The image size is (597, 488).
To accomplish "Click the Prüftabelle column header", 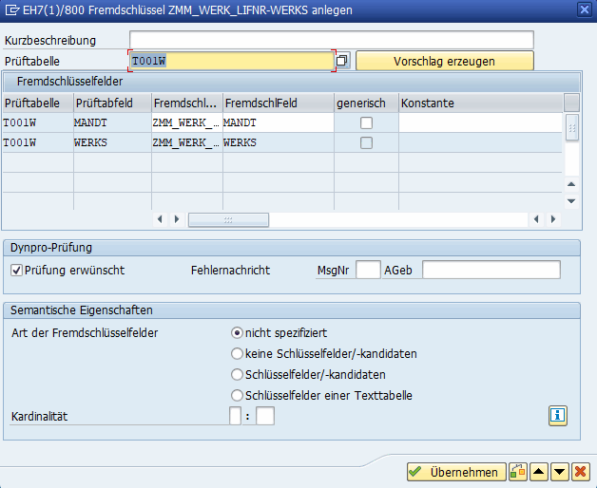I will coord(38,103).
